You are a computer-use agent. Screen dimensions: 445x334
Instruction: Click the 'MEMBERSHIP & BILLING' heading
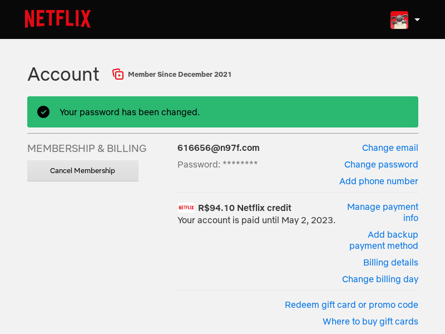click(x=87, y=149)
